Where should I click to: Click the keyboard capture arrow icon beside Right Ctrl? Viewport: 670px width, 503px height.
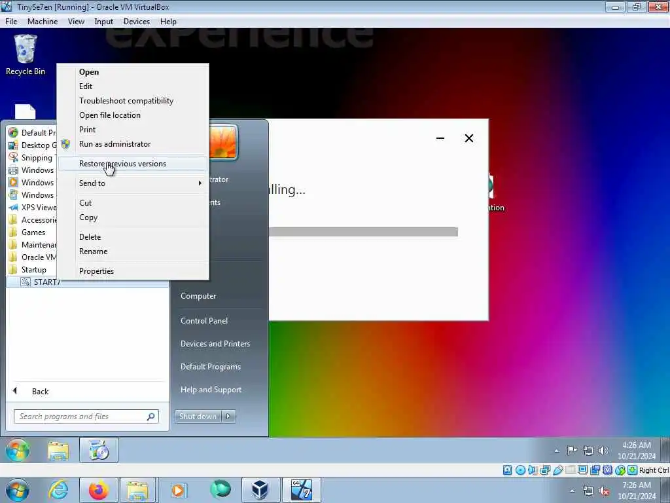pyautogui.click(x=633, y=470)
